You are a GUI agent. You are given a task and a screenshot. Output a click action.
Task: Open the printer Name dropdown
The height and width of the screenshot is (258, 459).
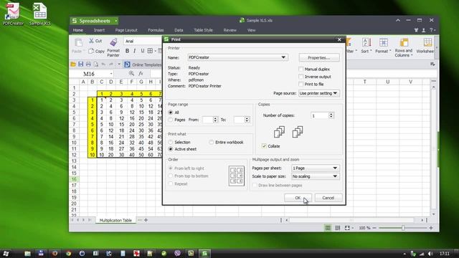(x=237, y=57)
